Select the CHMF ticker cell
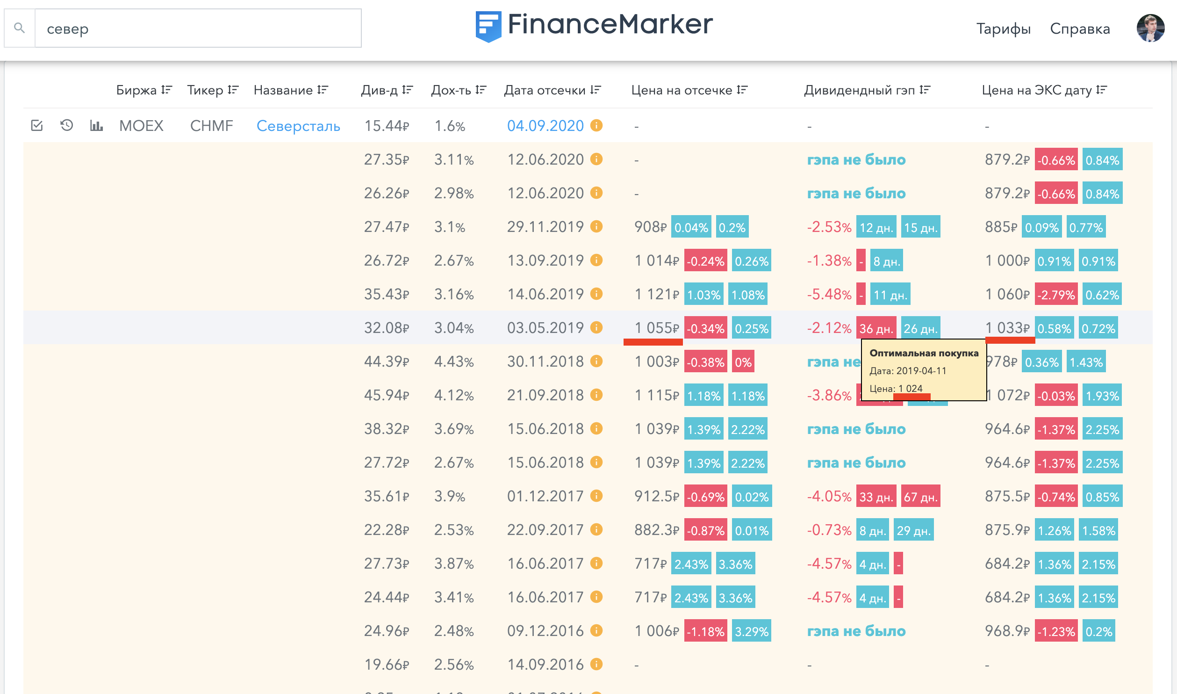Viewport: 1177px width, 694px height. click(211, 126)
